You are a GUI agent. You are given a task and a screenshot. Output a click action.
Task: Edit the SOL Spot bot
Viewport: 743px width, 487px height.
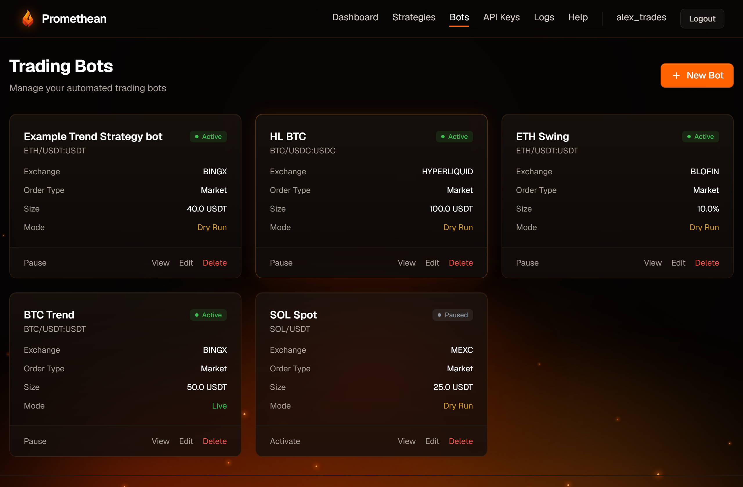(432, 441)
